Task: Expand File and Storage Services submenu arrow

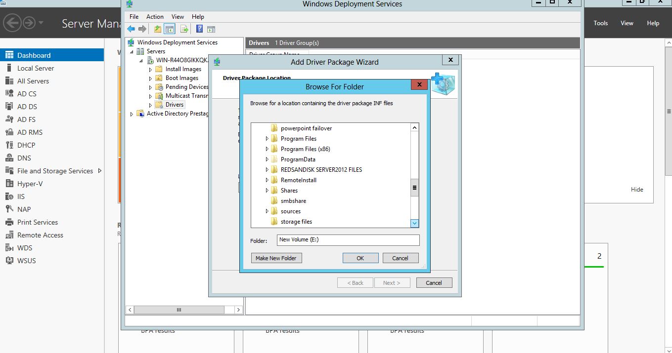Action: tap(99, 171)
